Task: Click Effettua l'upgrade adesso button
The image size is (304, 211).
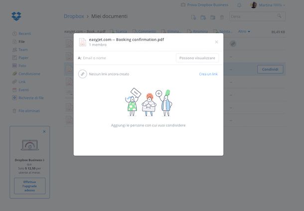Action: click(x=30, y=186)
